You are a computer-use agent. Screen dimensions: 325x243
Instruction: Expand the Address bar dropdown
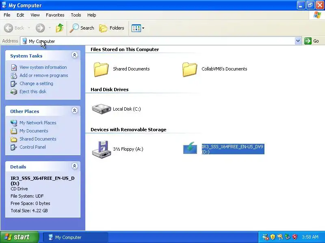click(298, 41)
